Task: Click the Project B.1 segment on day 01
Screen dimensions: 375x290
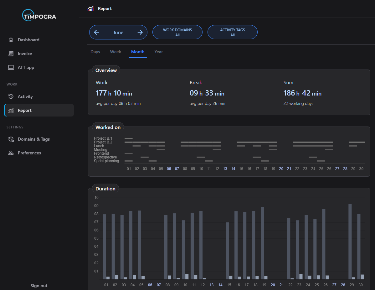Action: click(129, 138)
